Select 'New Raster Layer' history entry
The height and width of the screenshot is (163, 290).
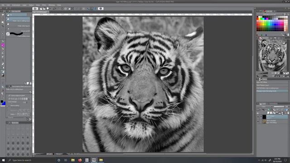pyautogui.click(x=272, y=85)
